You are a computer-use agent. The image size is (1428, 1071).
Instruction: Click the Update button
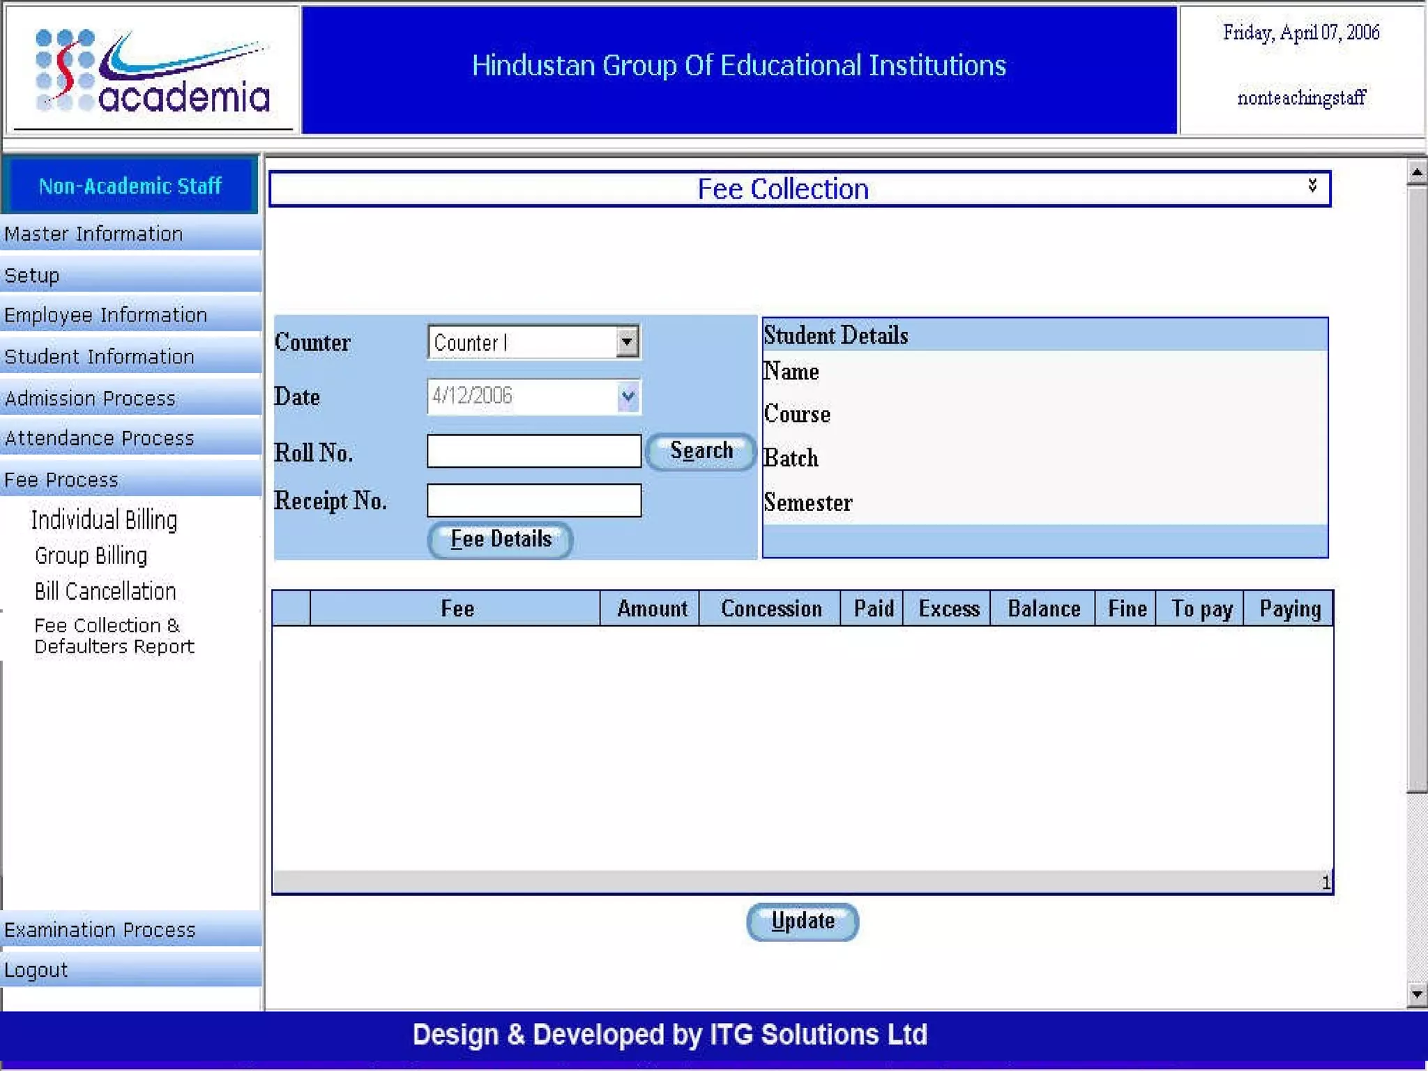coord(802,922)
